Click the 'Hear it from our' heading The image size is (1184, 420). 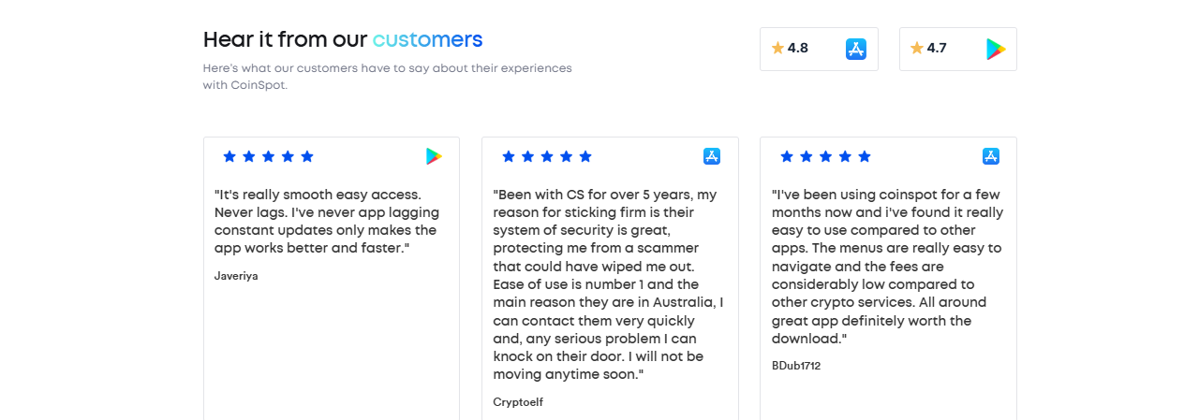click(x=286, y=39)
